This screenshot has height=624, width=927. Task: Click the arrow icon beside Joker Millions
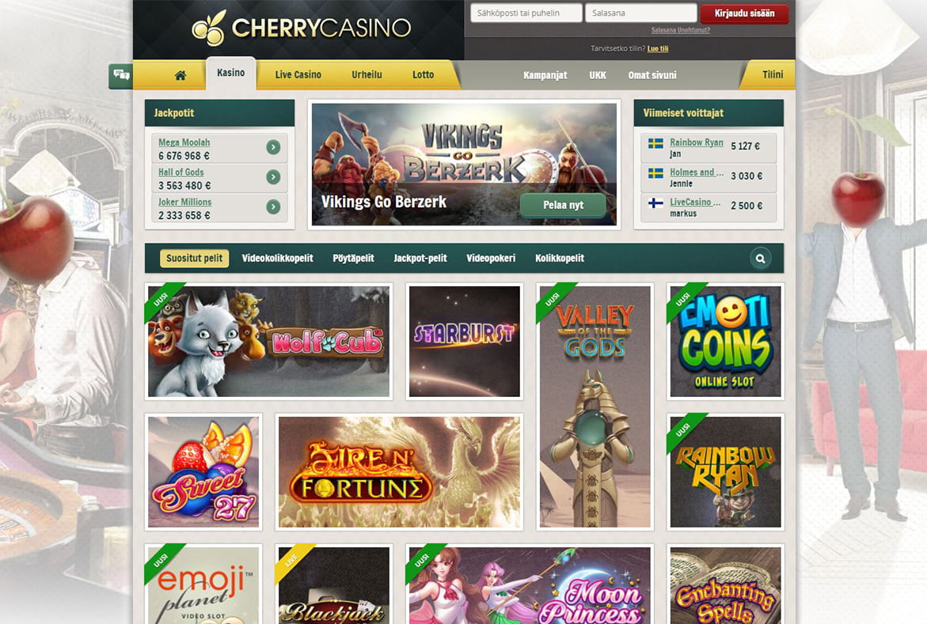pos(273,207)
